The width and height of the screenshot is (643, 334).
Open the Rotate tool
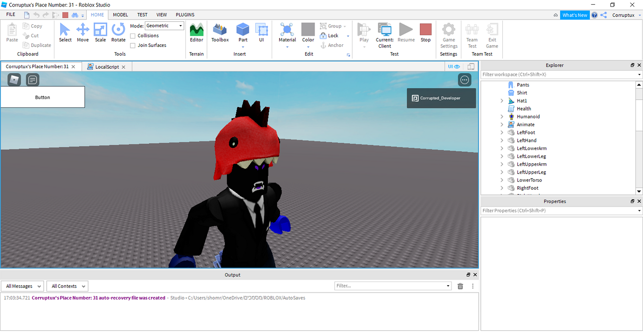[118, 33]
